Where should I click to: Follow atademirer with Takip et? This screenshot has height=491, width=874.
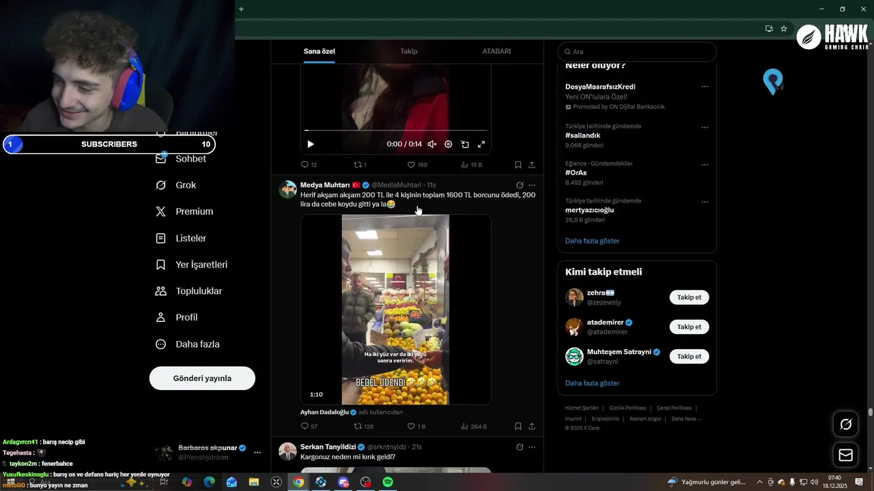click(689, 327)
